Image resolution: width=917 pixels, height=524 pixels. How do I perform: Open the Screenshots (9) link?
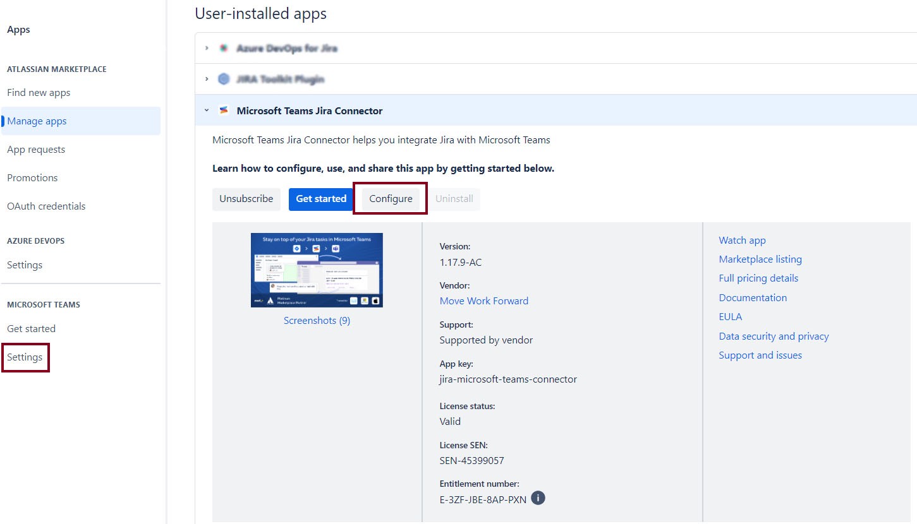(317, 321)
